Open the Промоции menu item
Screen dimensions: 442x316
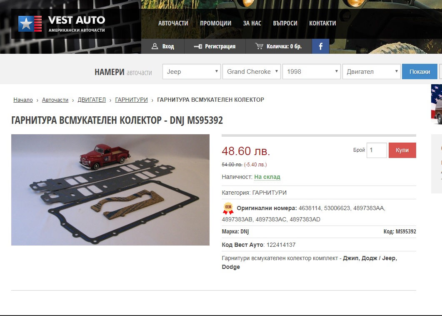point(216,23)
